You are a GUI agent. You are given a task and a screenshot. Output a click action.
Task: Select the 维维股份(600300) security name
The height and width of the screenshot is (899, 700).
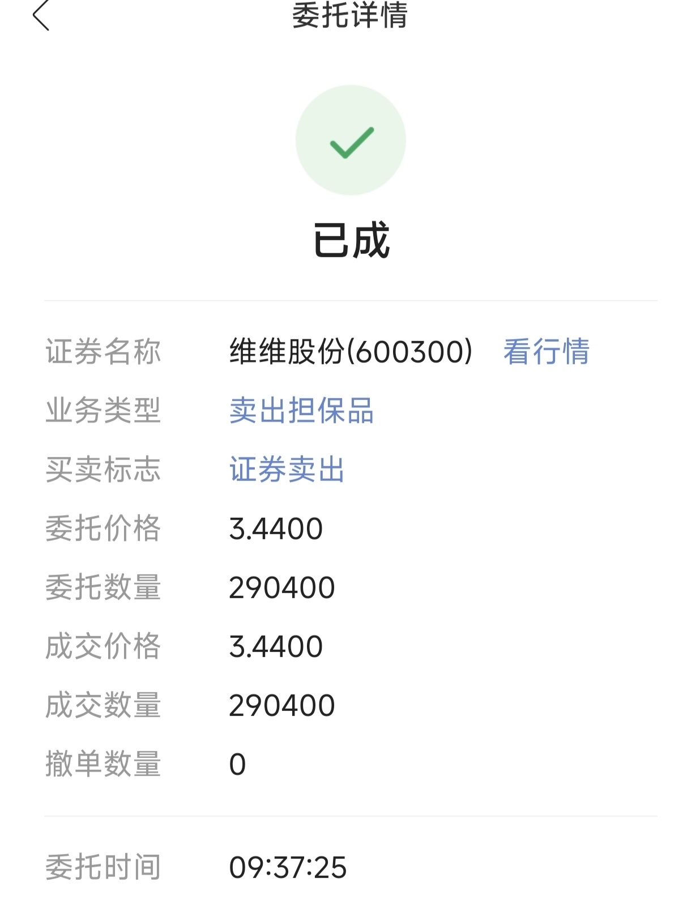[351, 351]
